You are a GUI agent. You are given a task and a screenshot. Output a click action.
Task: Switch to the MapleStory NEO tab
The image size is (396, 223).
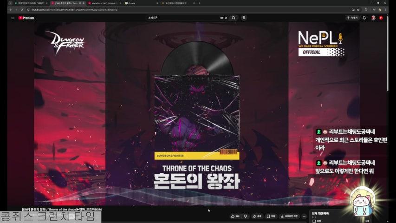[x=104, y=3]
